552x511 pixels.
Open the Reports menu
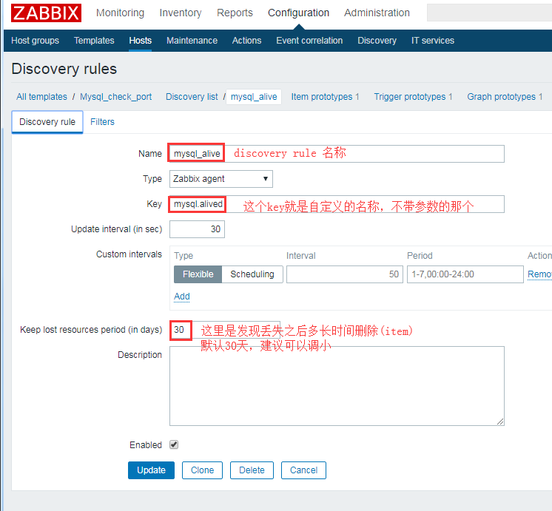(x=235, y=13)
